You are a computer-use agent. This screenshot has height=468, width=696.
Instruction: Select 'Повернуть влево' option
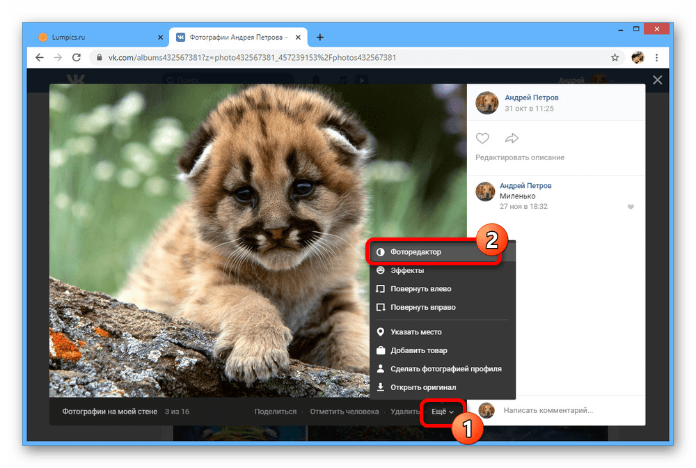tap(420, 289)
